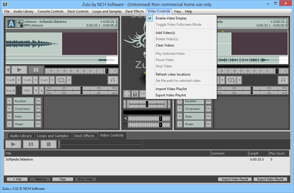Image resolution: width=294 pixels, height=193 pixels.
Task: Open the Deck Effects menu
Action: pos(134,11)
